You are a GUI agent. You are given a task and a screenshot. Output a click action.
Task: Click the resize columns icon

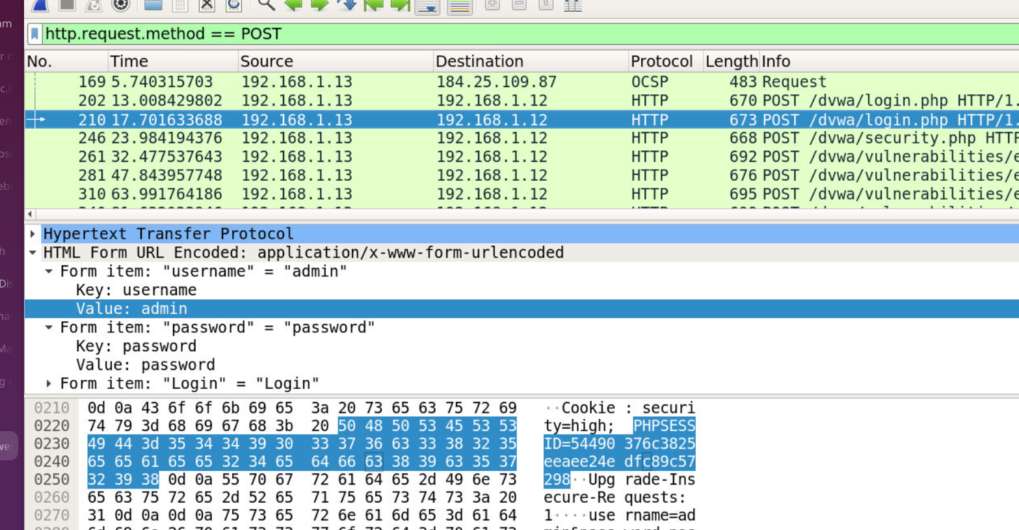(572, 5)
